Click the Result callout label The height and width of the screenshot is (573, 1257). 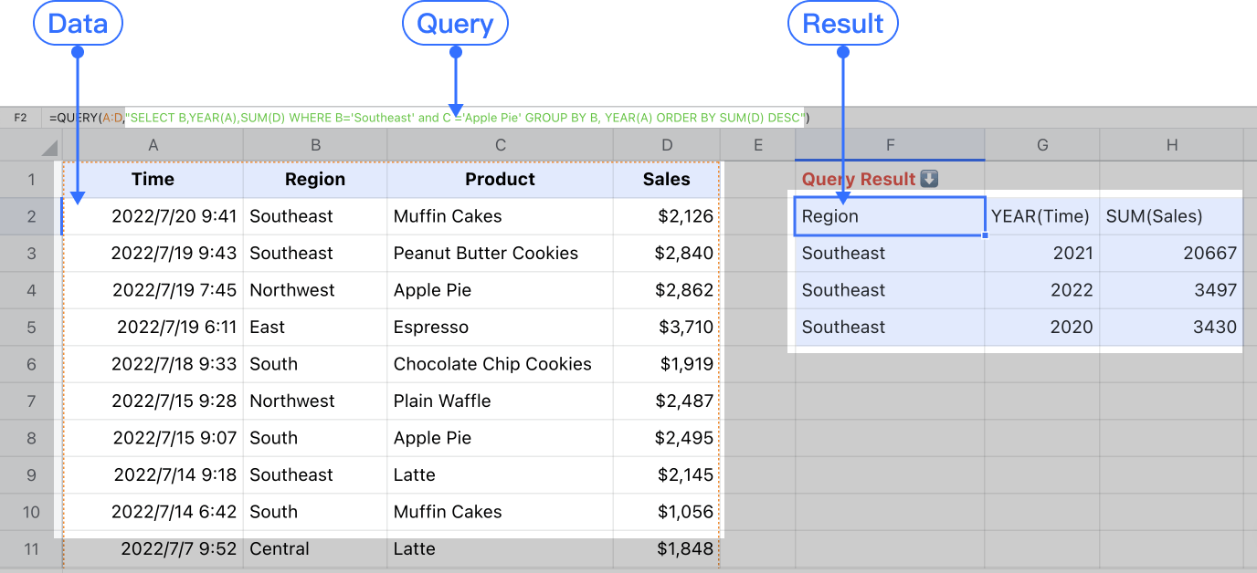[843, 24]
